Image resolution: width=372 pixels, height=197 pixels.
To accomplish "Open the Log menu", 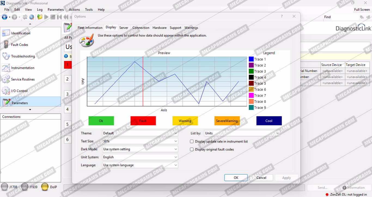I will (x=40, y=10).
